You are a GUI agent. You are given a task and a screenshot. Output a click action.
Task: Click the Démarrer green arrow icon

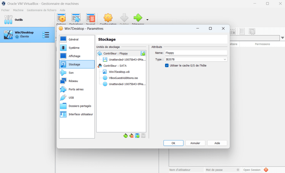[138, 18]
